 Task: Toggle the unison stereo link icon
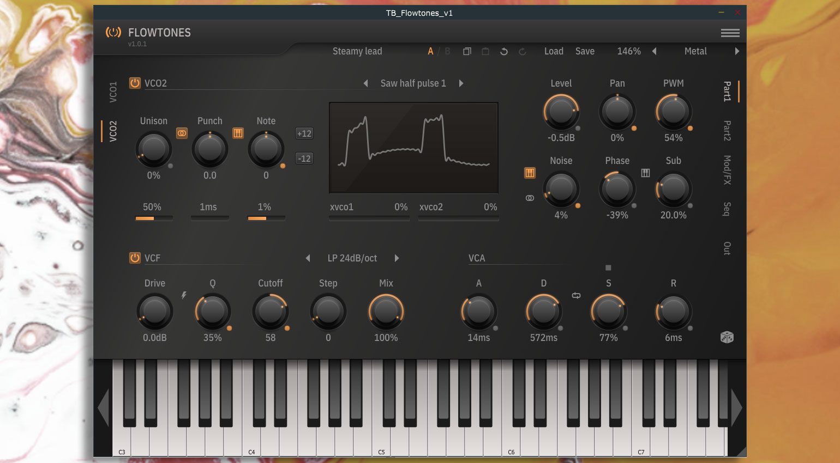(x=182, y=133)
